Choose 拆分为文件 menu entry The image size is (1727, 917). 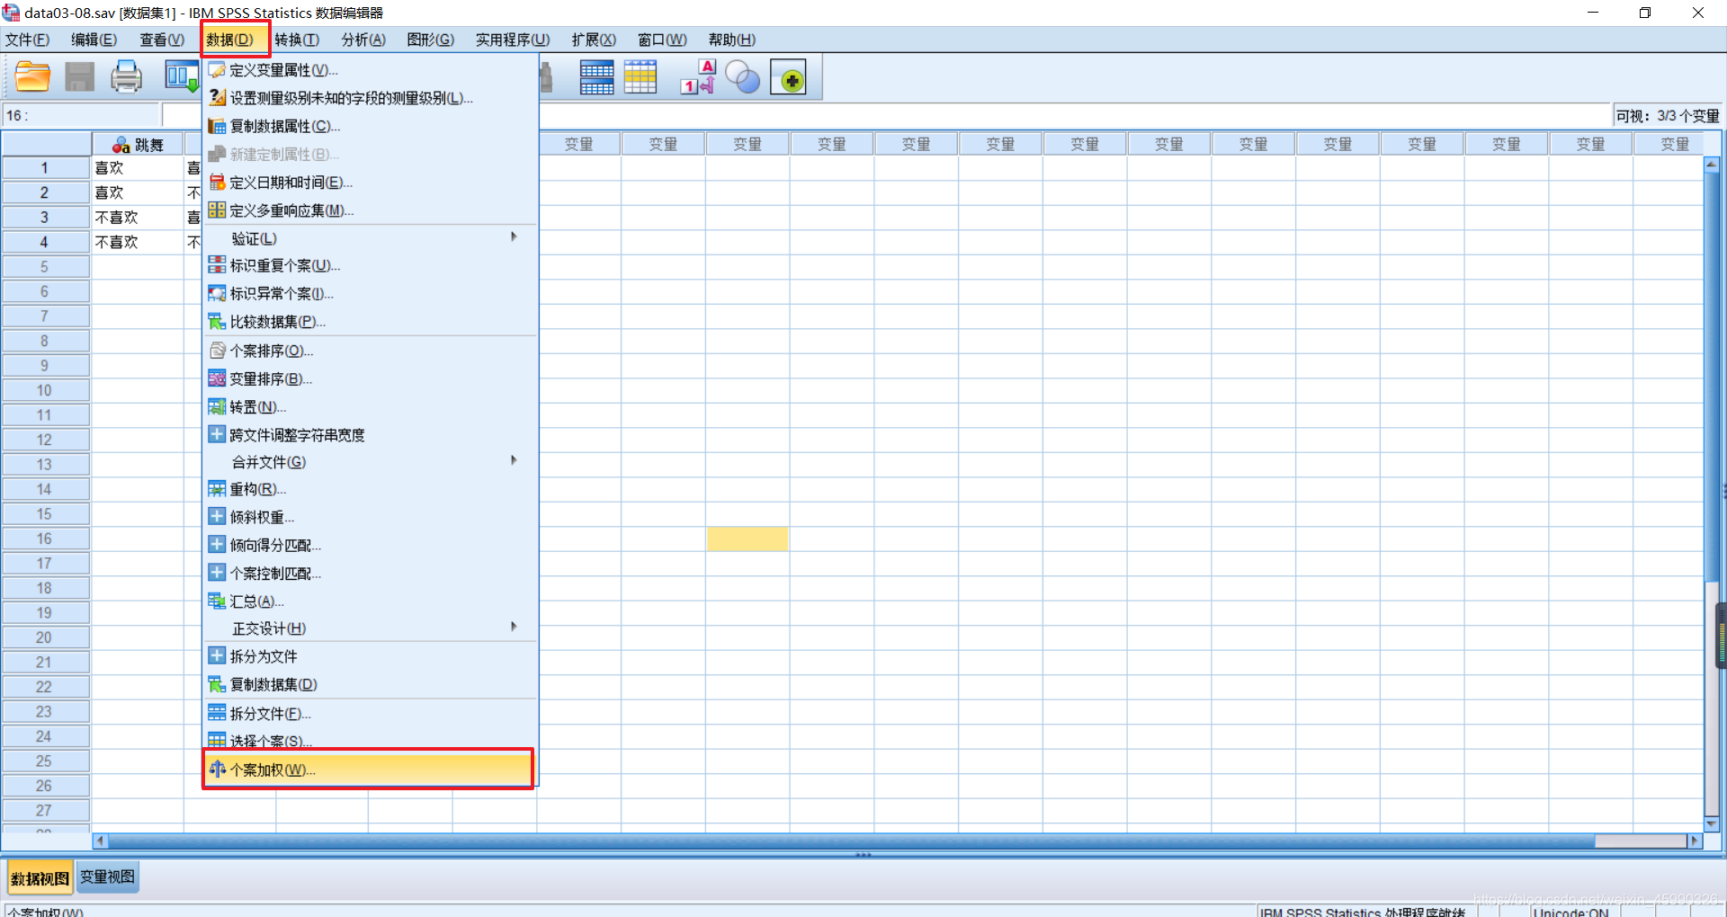coord(371,656)
